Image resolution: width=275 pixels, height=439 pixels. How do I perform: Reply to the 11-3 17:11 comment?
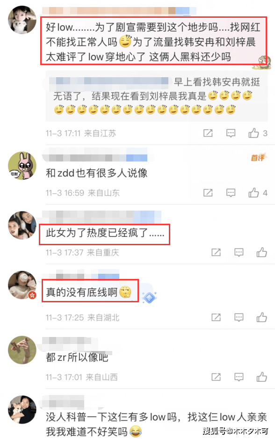[x=231, y=133]
